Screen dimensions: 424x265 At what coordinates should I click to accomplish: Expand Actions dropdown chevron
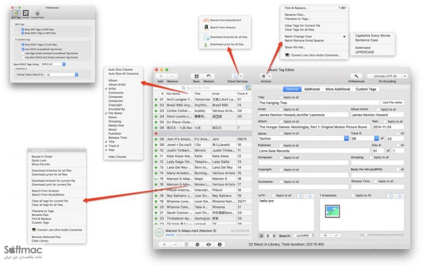click(x=269, y=76)
